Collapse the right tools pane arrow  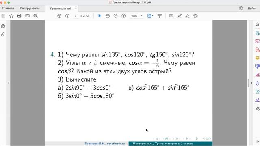point(251,83)
